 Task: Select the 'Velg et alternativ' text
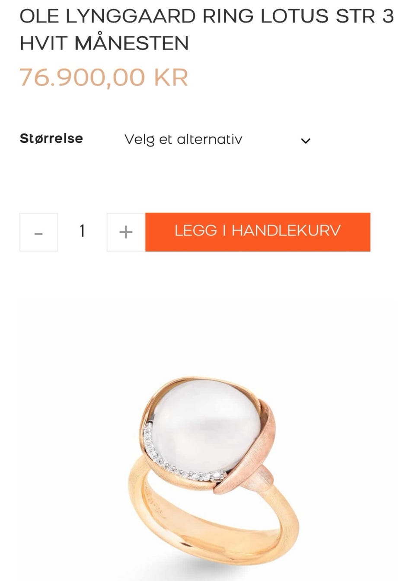pyautogui.click(x=183, y=139)
